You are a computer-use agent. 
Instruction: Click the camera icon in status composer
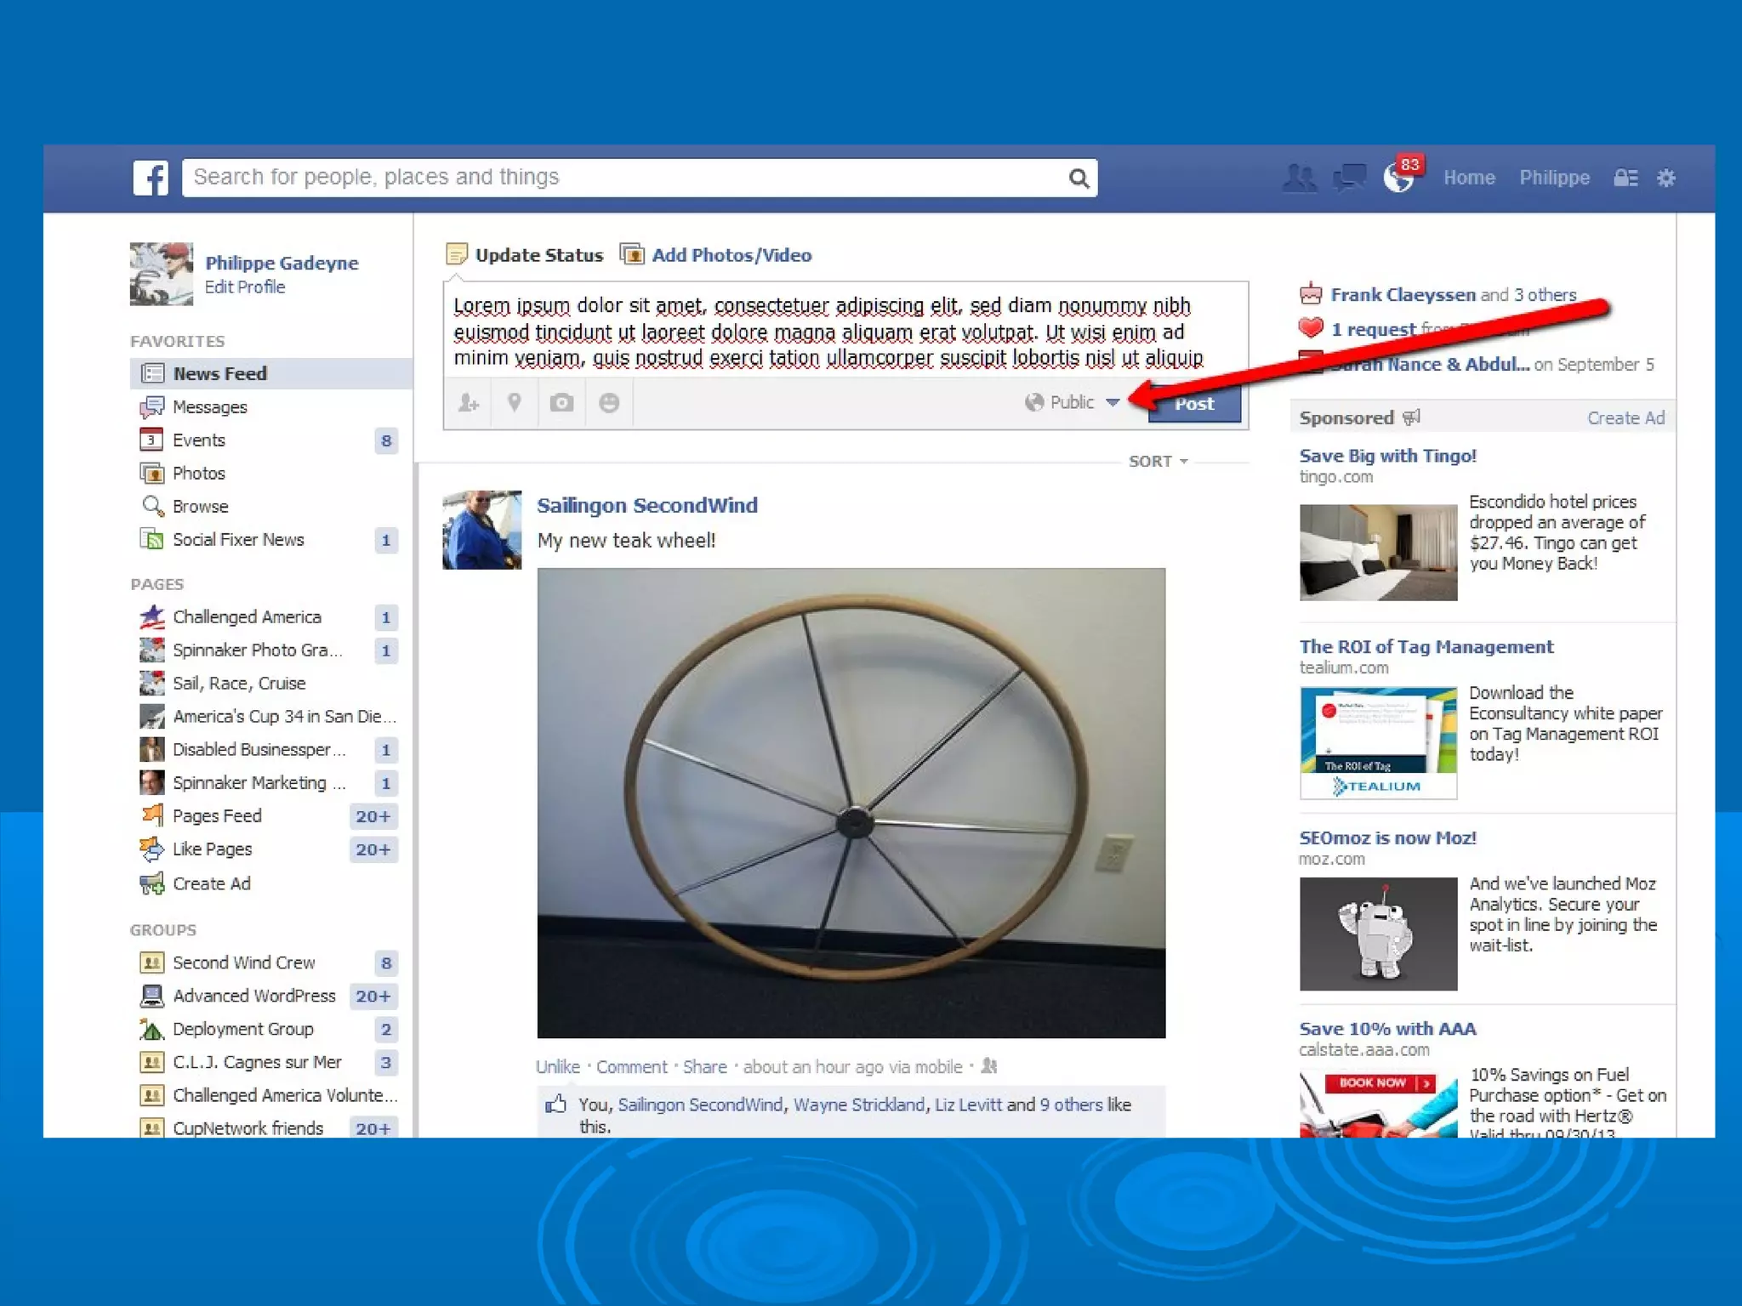(x=561, y=403)
